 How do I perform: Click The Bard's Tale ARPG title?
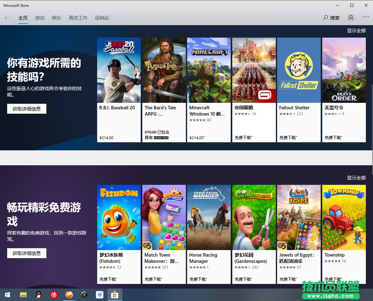pyautogui.click(x=160, y=111)
